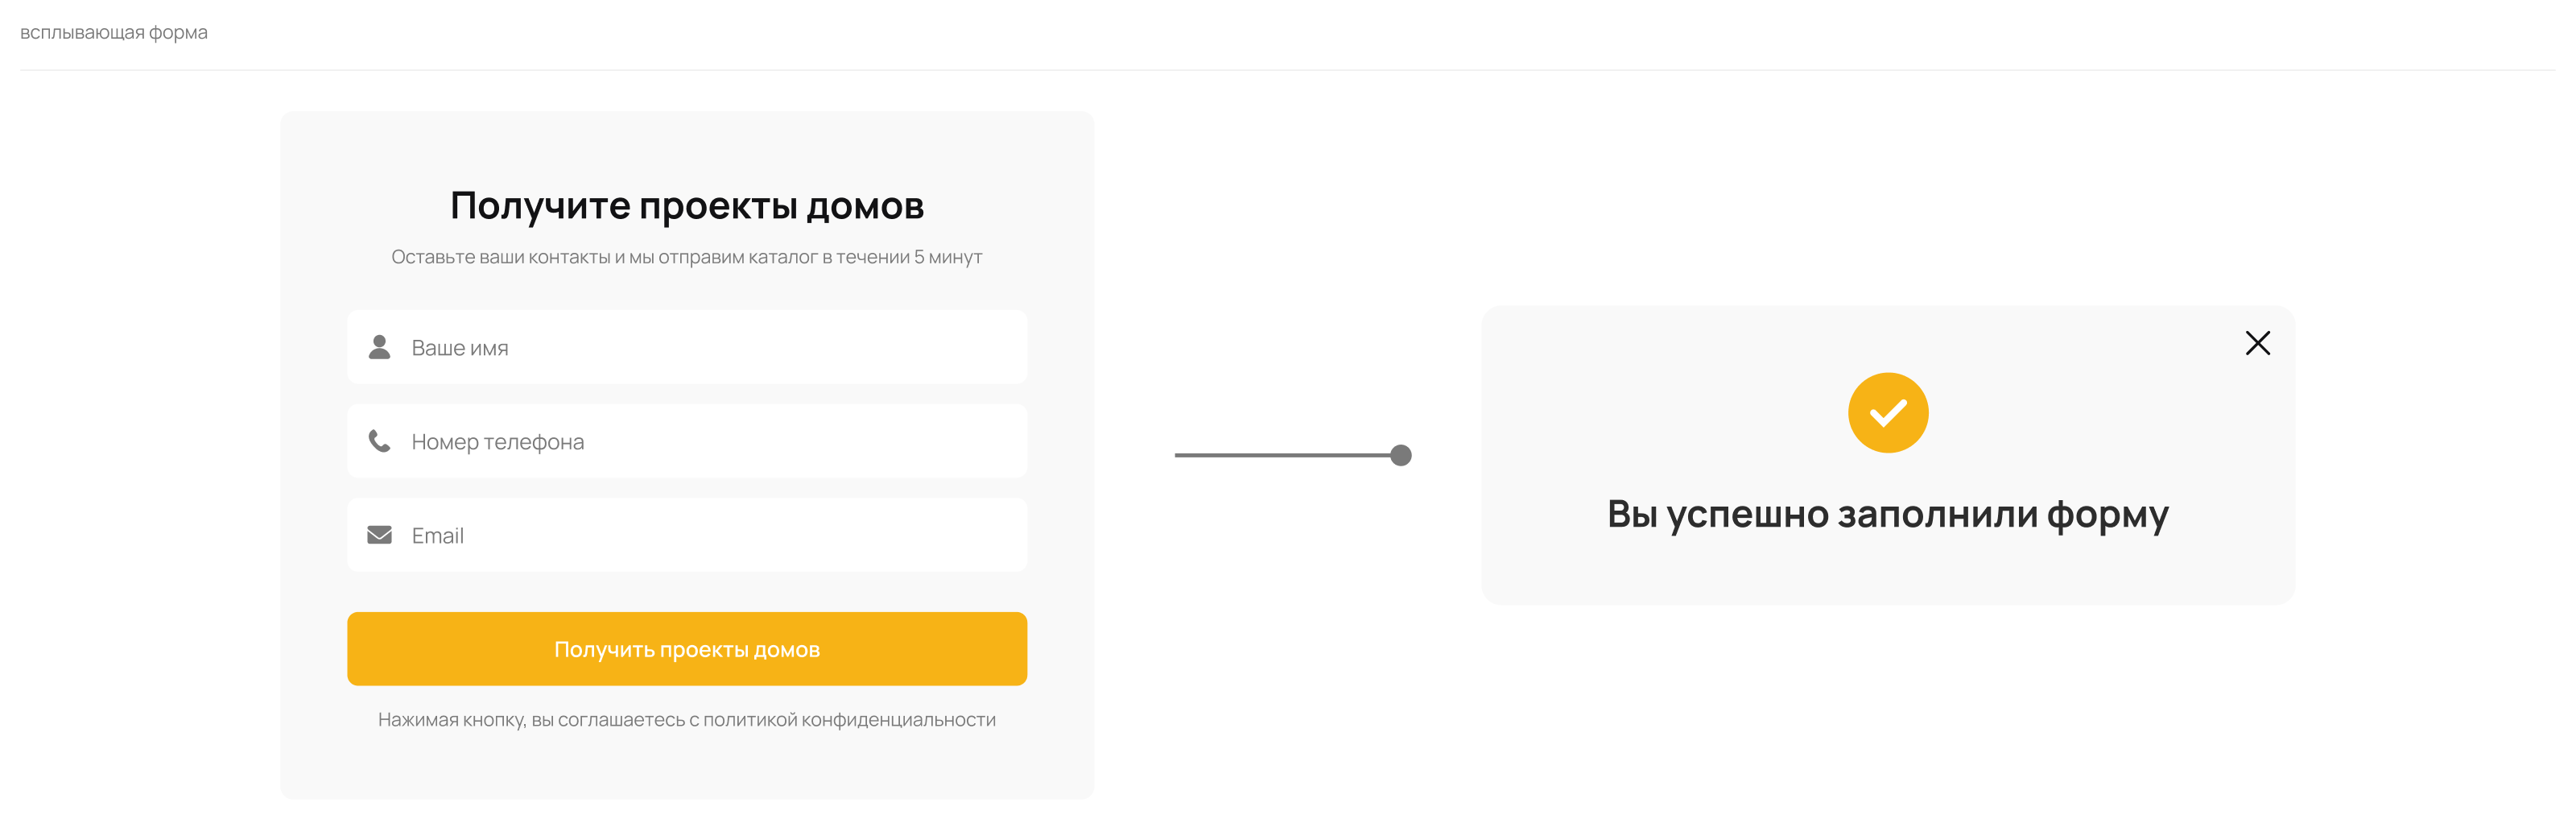Click the person icon in name field

[379, 347]
